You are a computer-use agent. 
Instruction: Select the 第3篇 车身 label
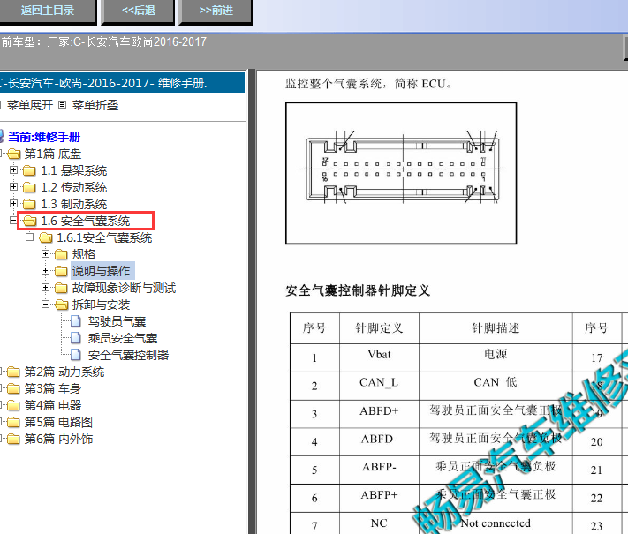tap(53, 388)
